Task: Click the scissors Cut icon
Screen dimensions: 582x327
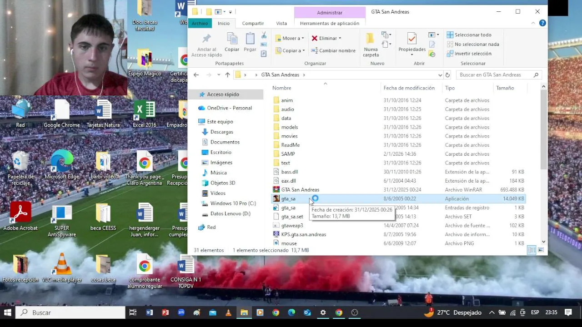Action: [x=264, y=35]
